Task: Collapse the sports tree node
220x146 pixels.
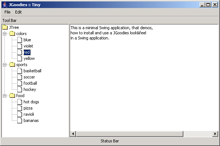Action: click(x=5, y=65)
